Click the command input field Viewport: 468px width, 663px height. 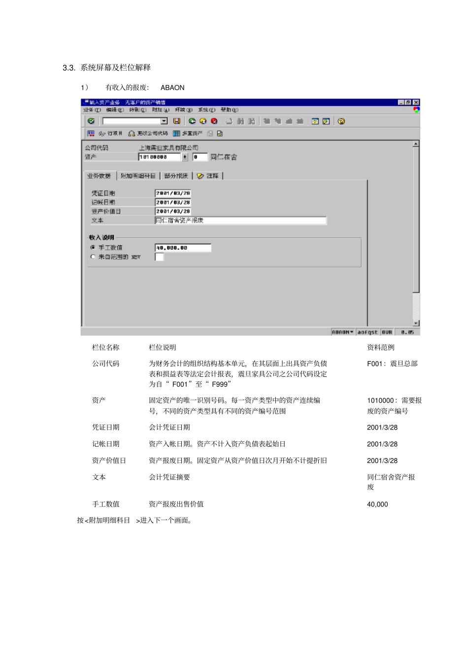pyautogui.click(x=132, y=121)
